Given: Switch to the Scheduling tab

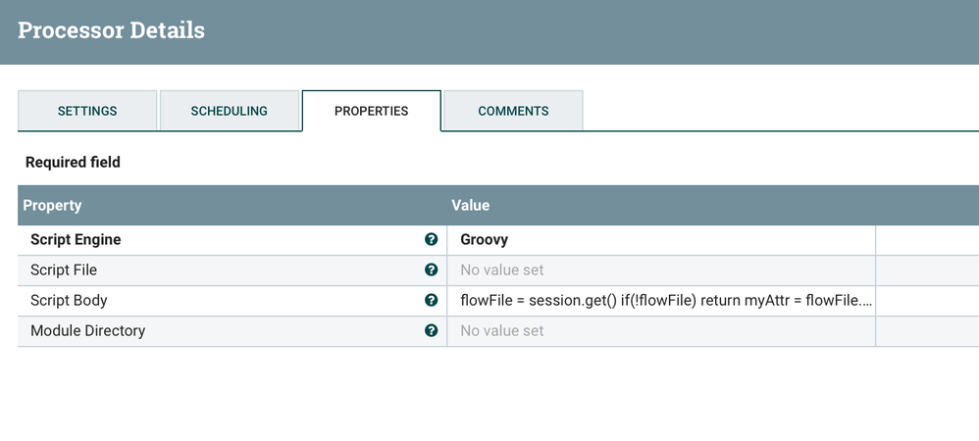Looking at the screenshot, I should coord(230,111).
